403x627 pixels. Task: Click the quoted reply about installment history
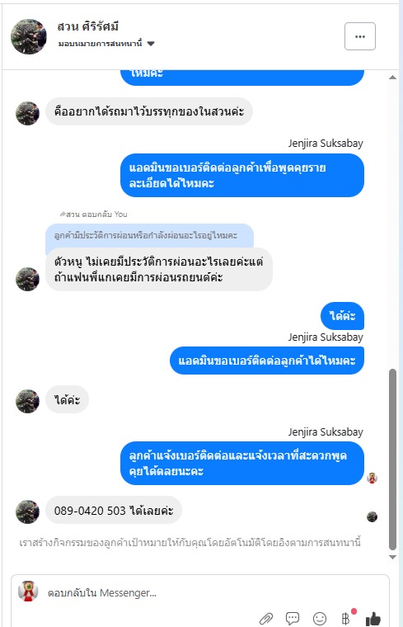(x=149, y=235)
